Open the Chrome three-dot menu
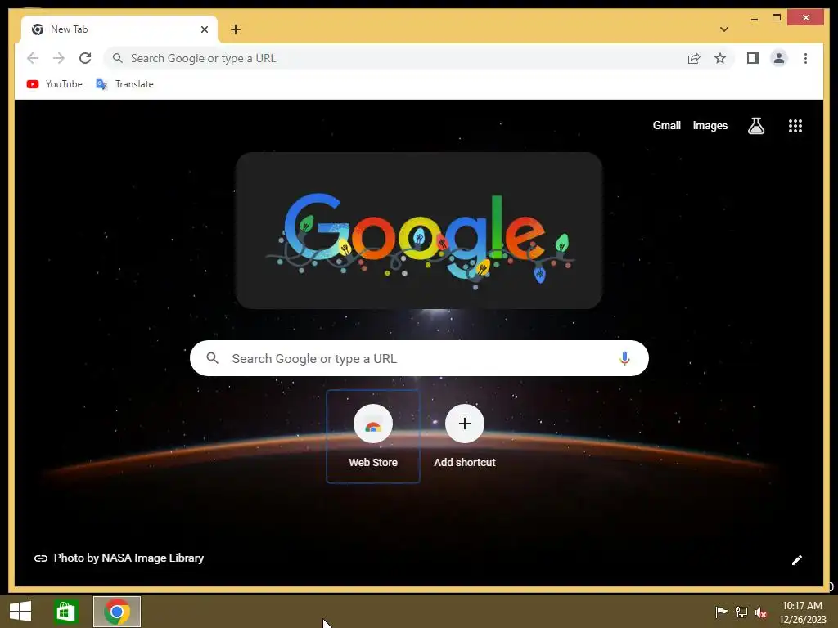 pos(805,58)
